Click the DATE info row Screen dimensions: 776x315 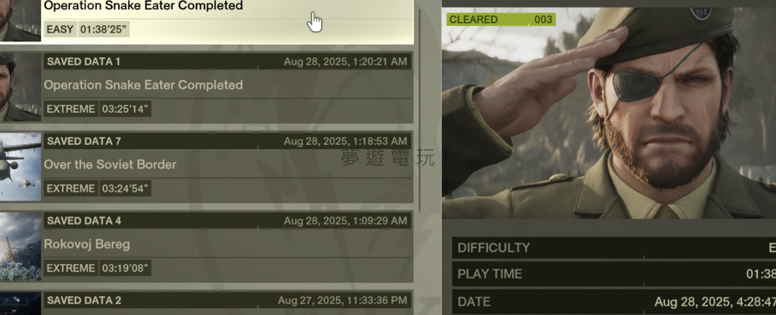pyautogui.click(x=614, y=302)
